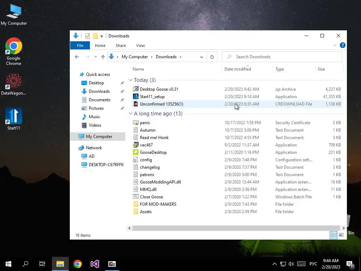Viewport: 361px width, 271px height.
Task: Show hidden system tray icons
Action: [274, 264]
